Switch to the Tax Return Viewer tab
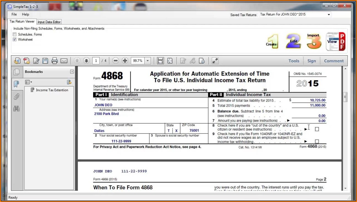 click(x=22, y=22)
